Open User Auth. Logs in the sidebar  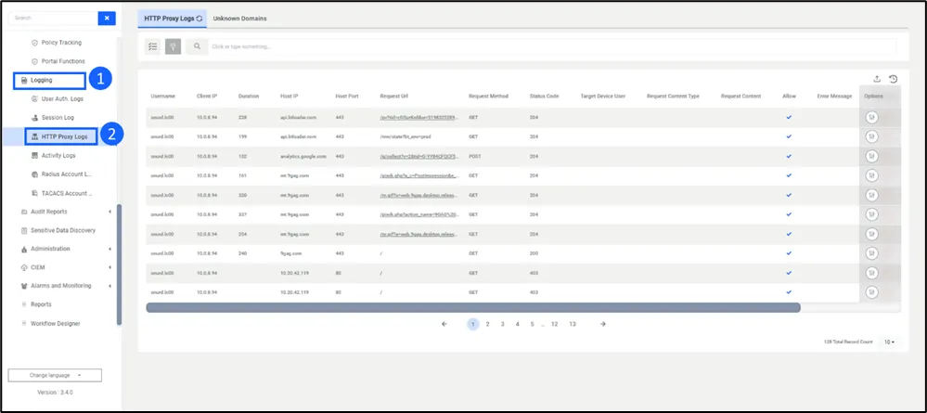tap(62, 98)
